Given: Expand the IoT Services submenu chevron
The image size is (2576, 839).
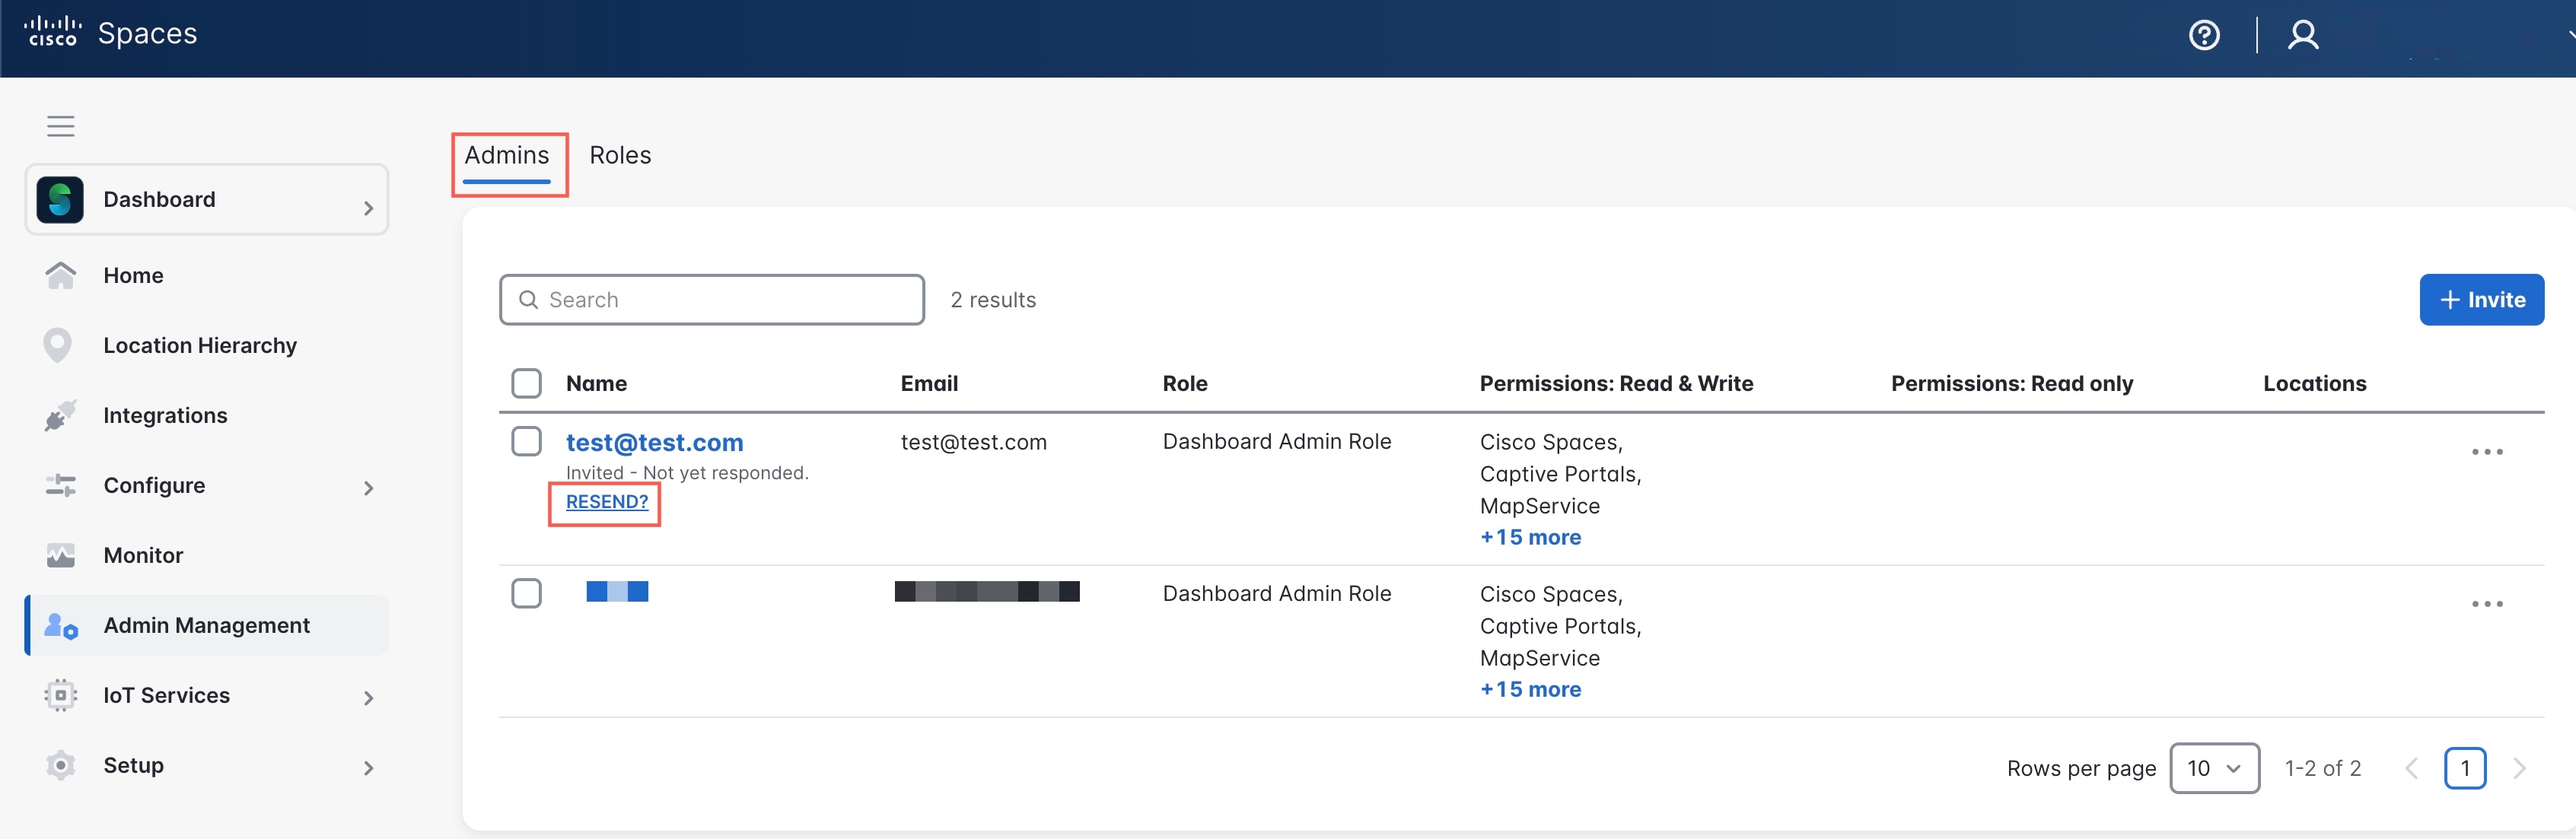Looking at the screenshot, I should click(x=368, y=698).
